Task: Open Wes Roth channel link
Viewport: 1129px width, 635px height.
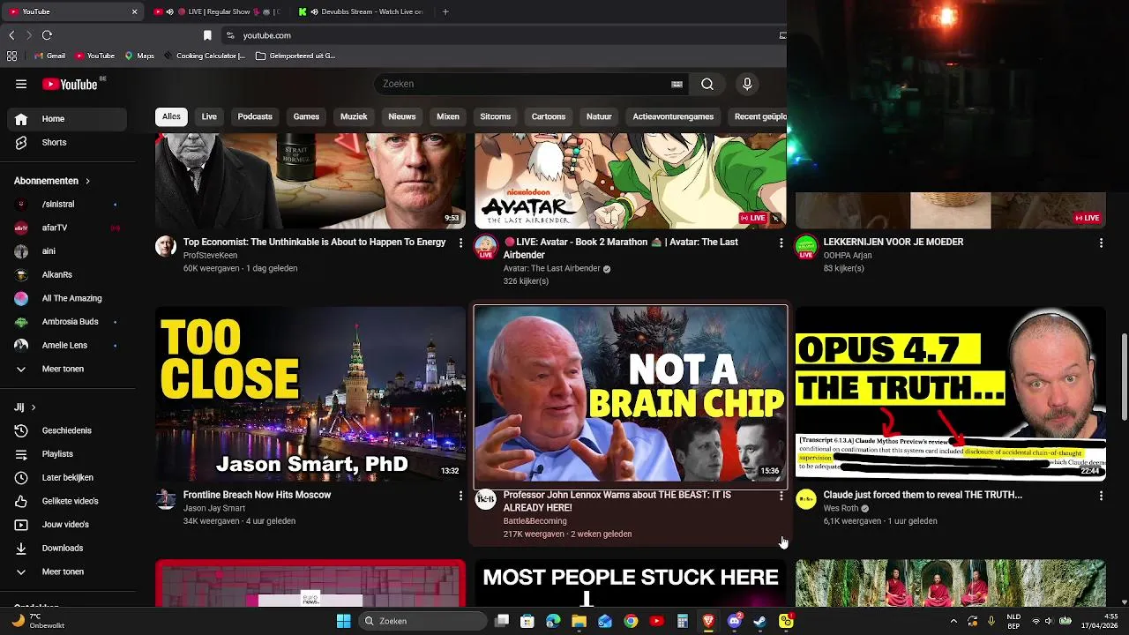Action: pyautogui.click(x=841, y=508)
